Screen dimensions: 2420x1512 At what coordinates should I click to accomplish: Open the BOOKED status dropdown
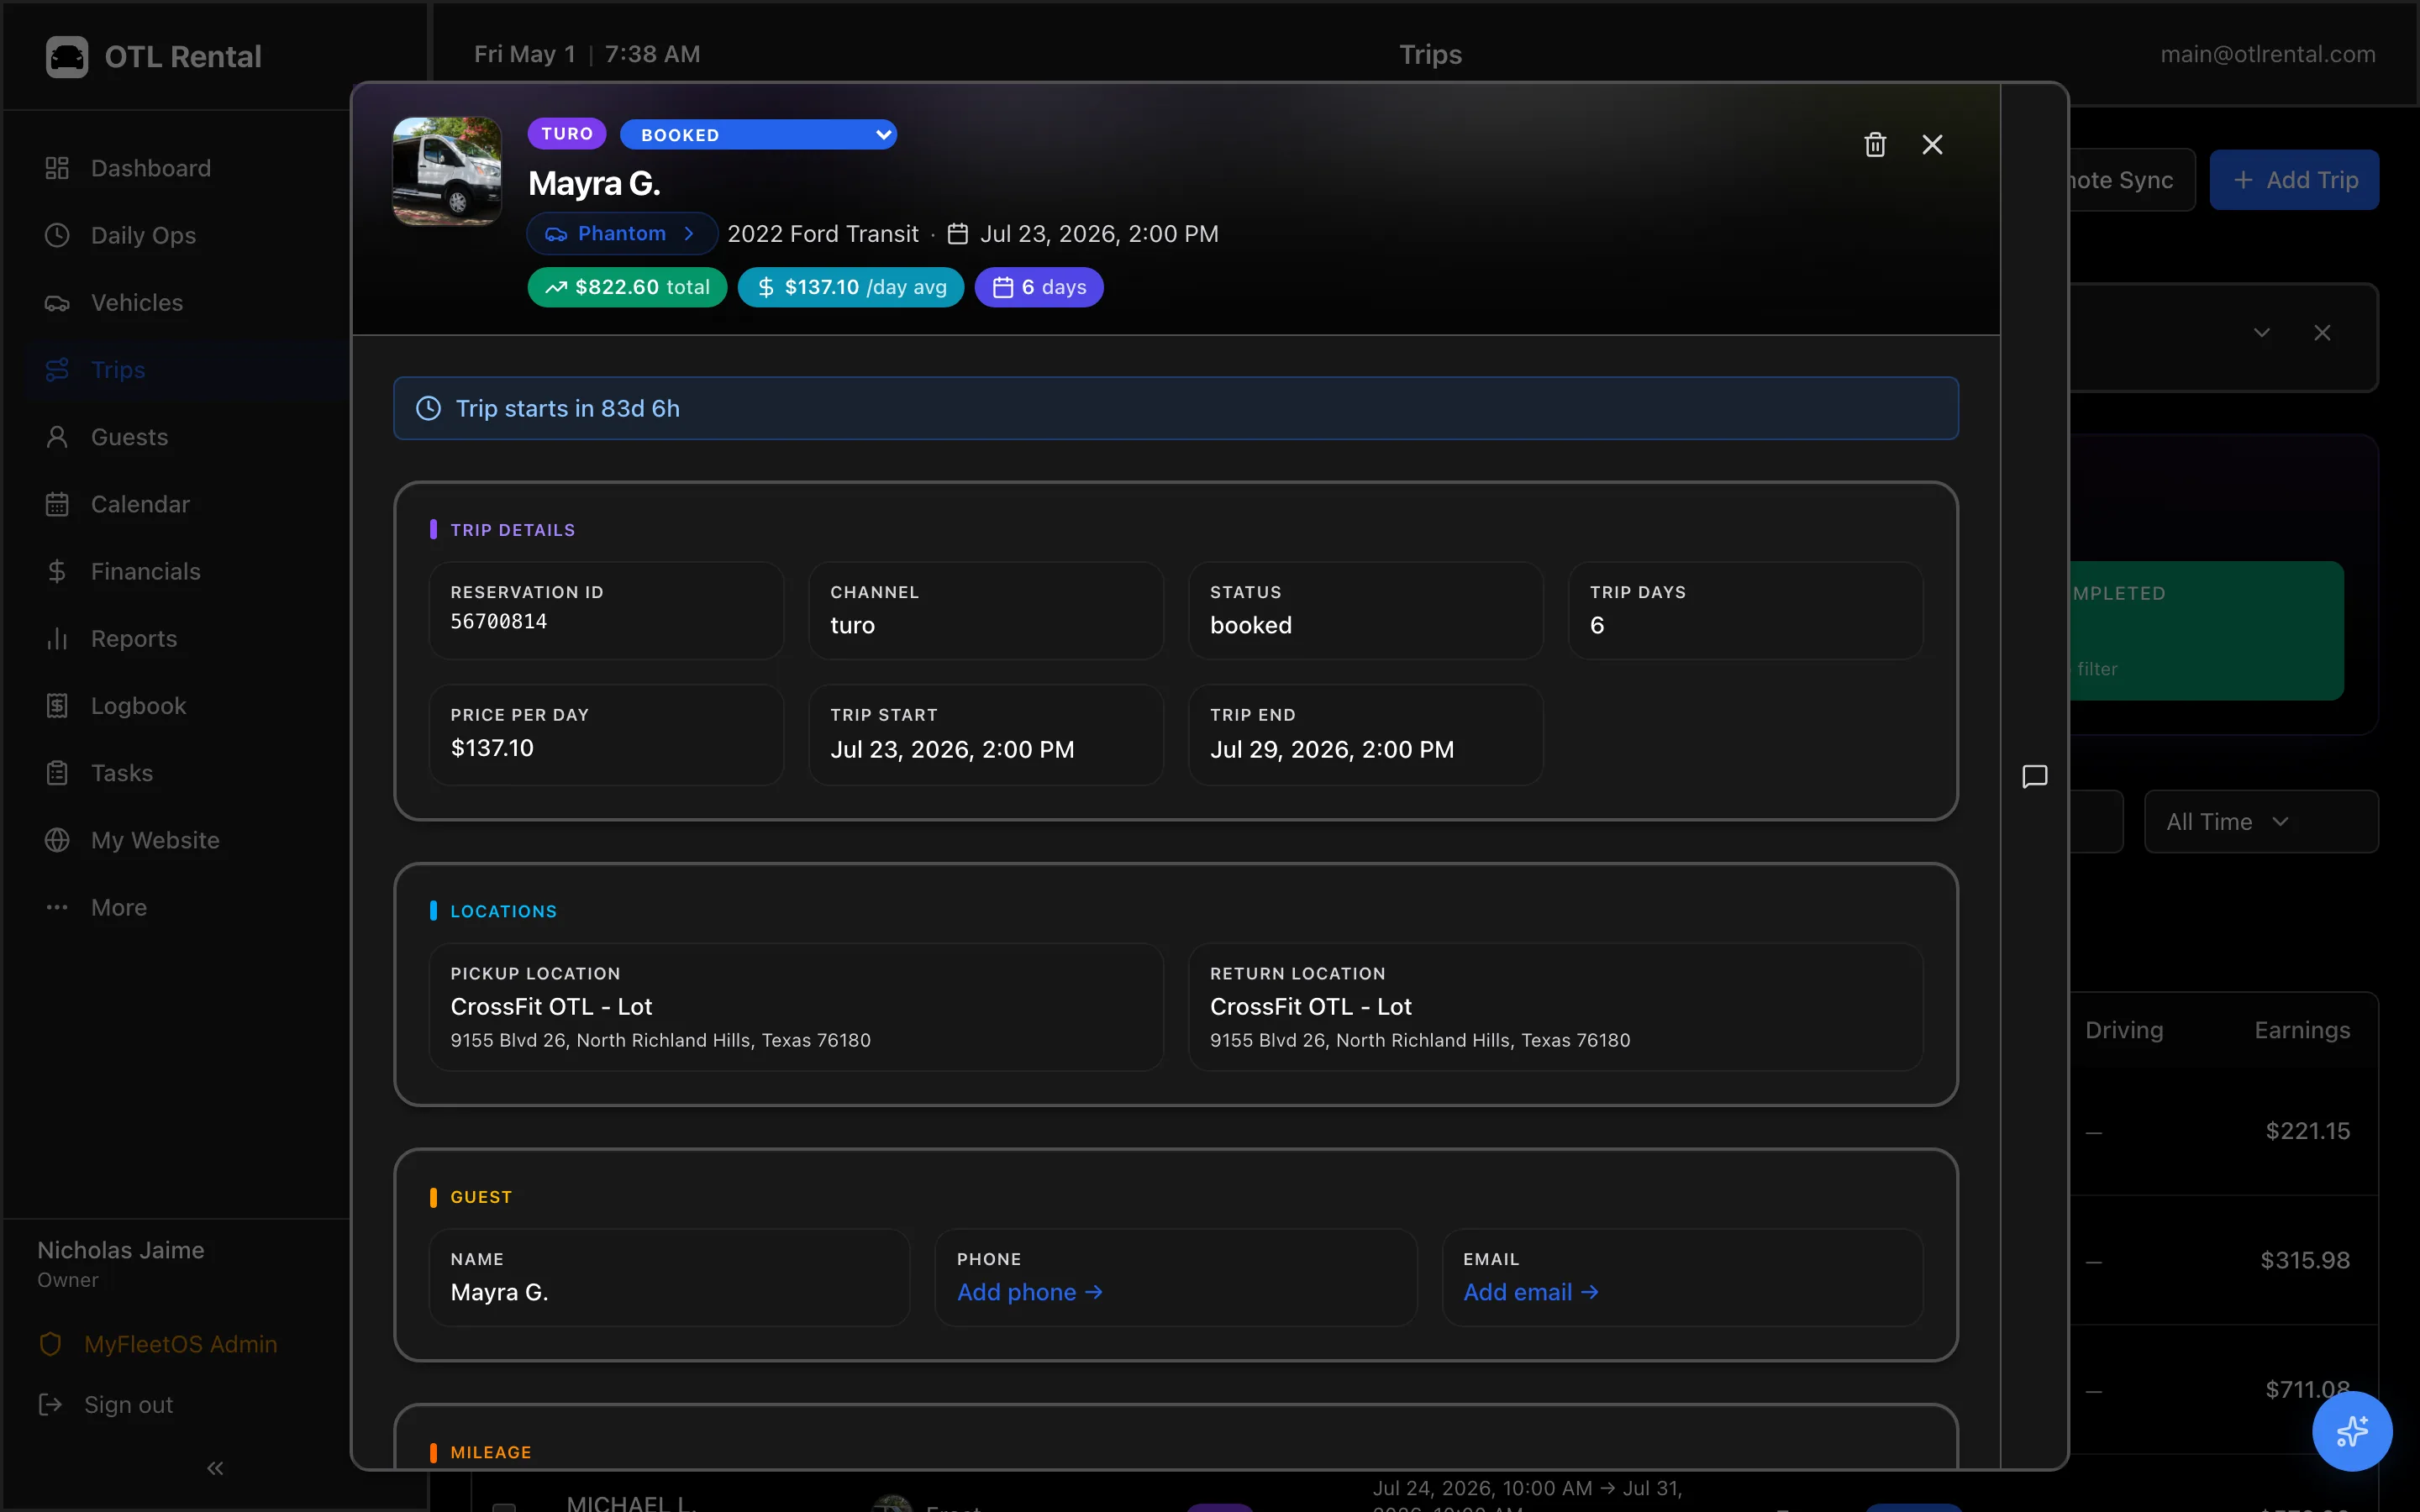tap(758, 135)
